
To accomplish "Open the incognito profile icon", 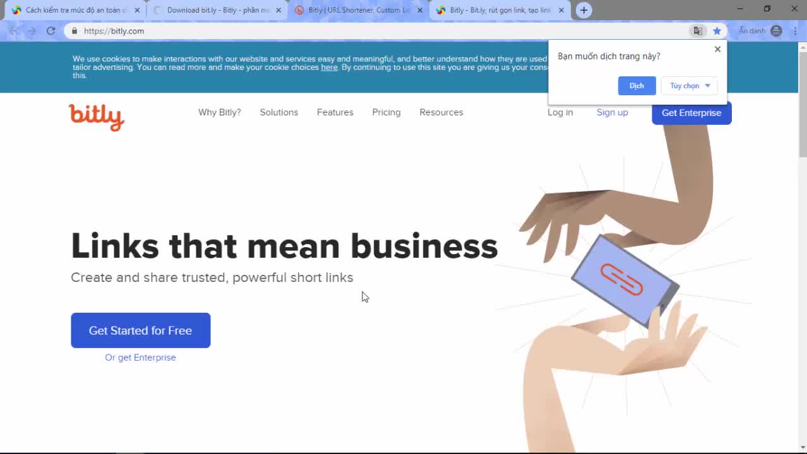I will 777,31.
